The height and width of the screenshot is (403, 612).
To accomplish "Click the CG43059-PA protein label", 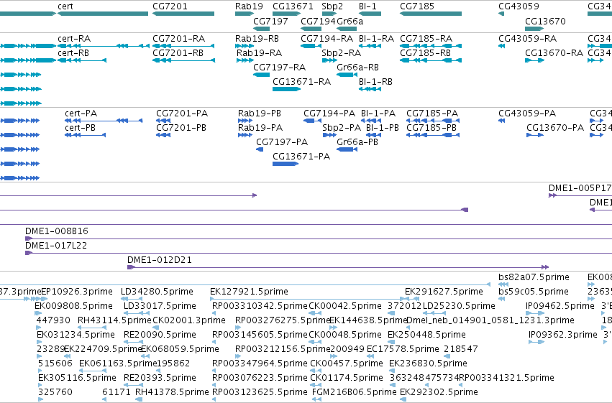I will tap(527, 114).
